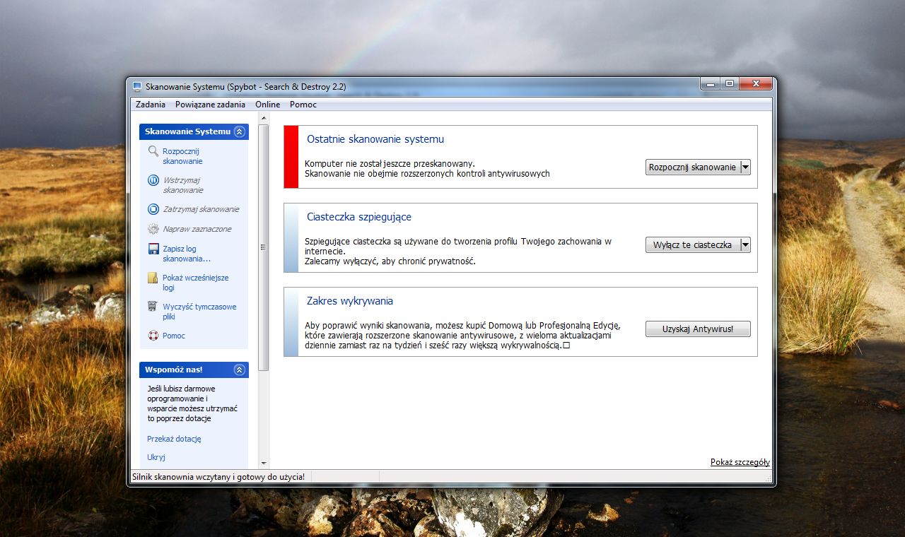Screen dimensions: 905x537
Task: Click status bar text Silnik skanownia wczytany
Action: coord(218,477)
